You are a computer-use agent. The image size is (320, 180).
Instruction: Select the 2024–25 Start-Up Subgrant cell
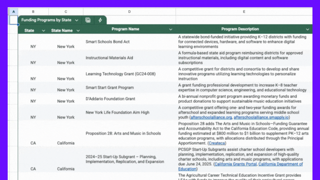pyautogui.click(x=130, y=159)
